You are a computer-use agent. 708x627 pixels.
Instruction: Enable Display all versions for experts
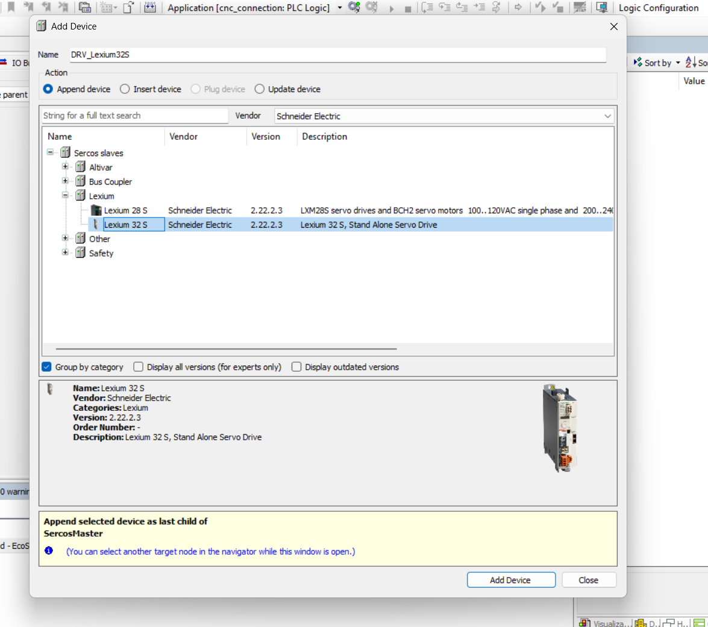pos(139,367)
